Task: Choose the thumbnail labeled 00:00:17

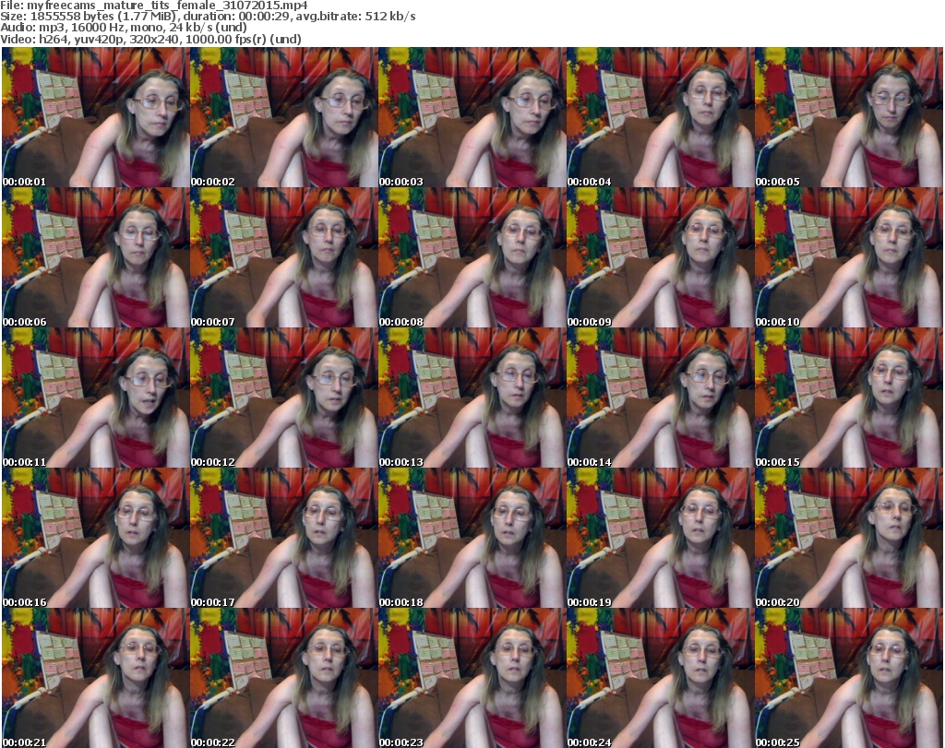Action: (x=284, y=539)
